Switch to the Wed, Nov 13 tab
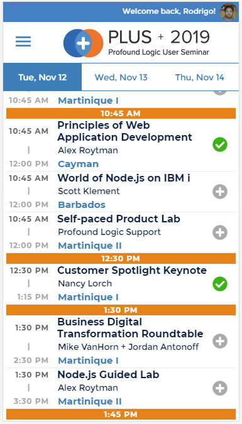 click(121, 77)
